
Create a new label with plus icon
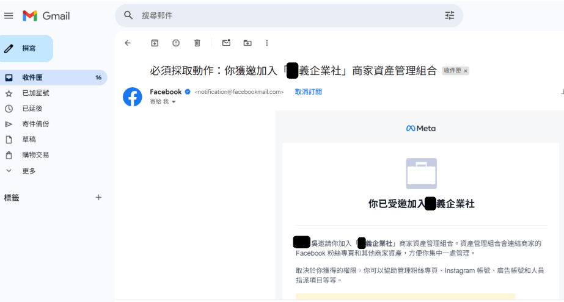[98, 198]
